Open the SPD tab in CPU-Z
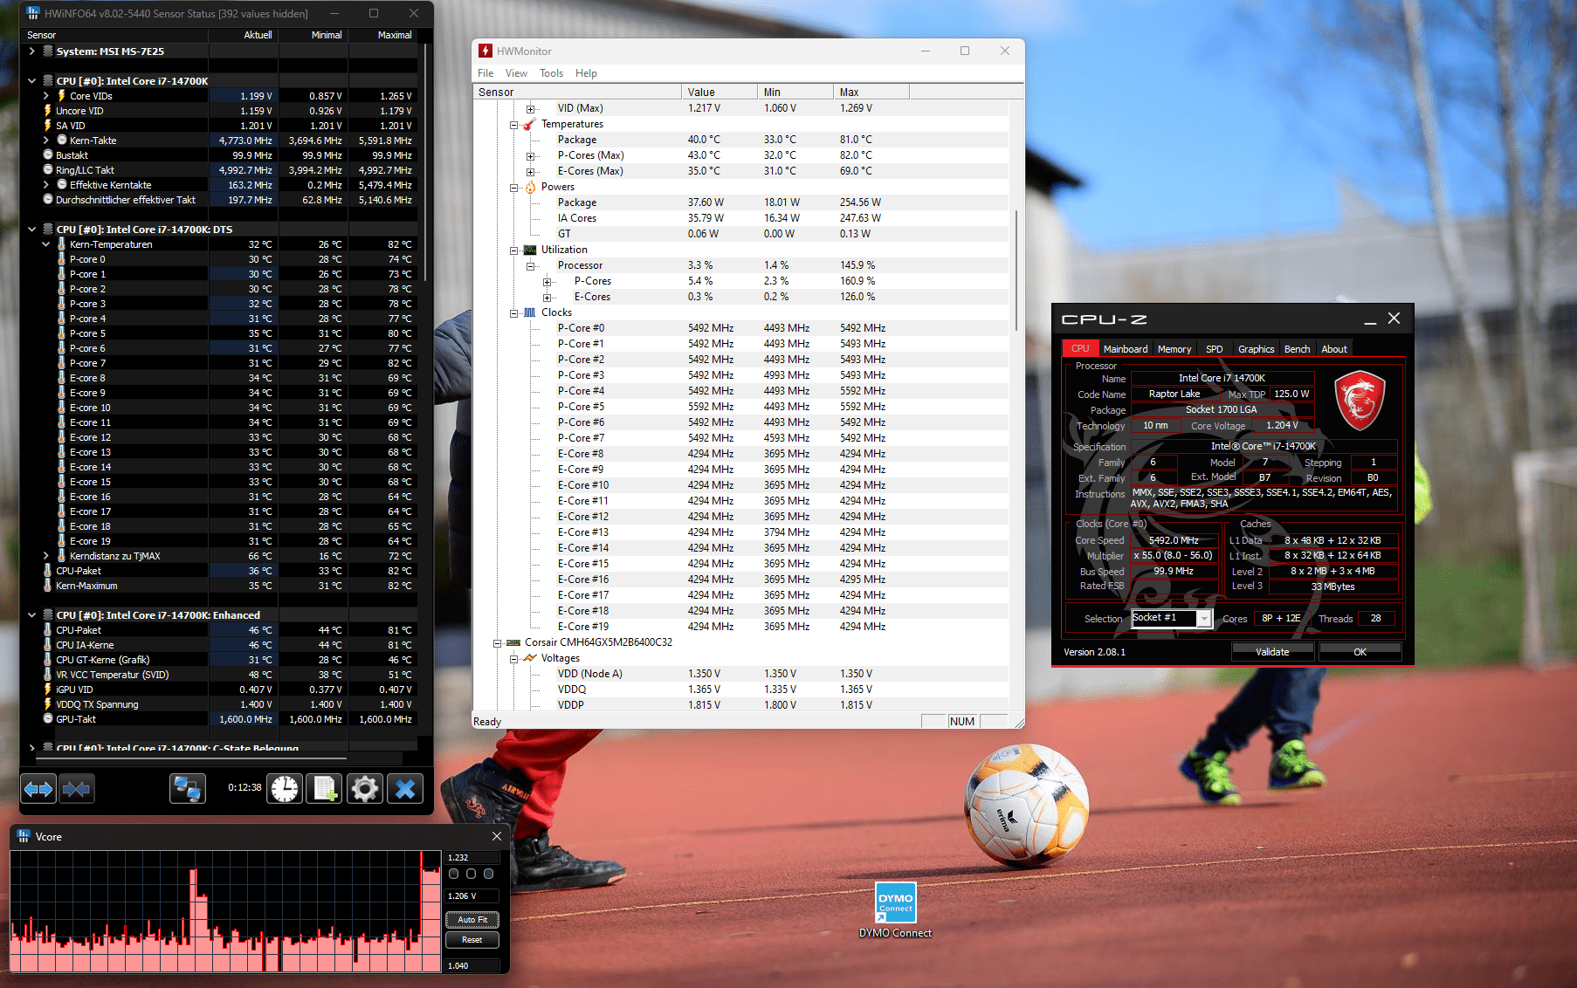 pos(1214,349)
